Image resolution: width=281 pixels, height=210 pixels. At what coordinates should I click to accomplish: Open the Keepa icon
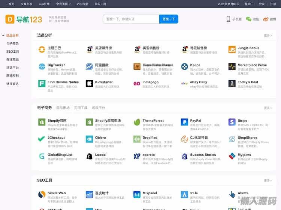pos(184,67)
